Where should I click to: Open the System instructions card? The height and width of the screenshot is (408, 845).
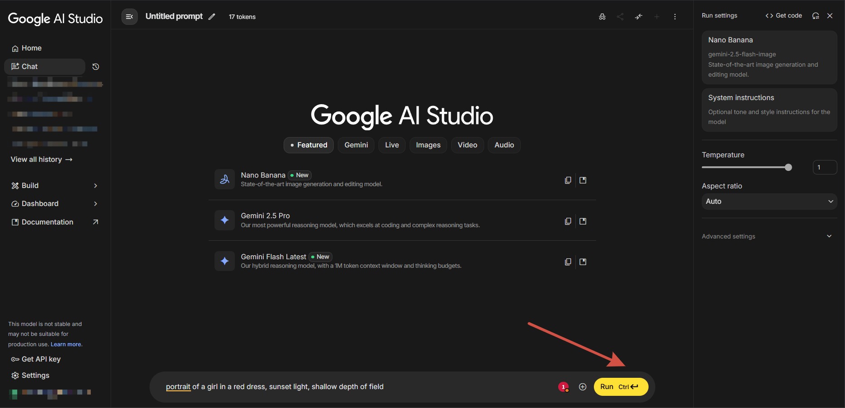tap(769, 110)
